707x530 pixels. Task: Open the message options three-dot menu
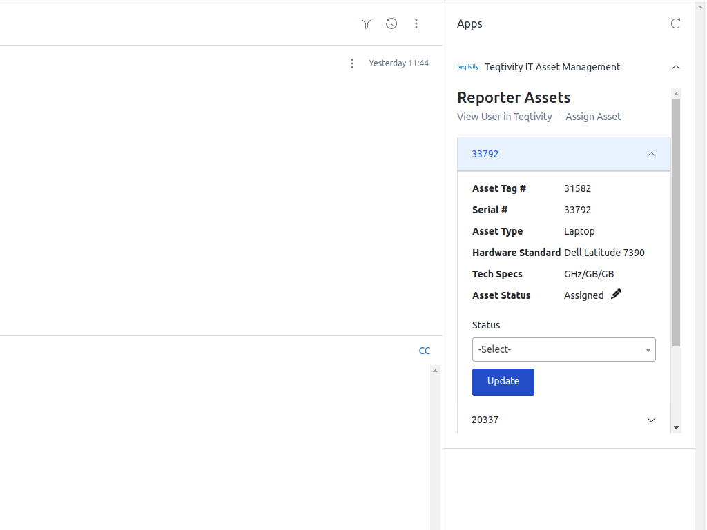(x=352, y=63)
